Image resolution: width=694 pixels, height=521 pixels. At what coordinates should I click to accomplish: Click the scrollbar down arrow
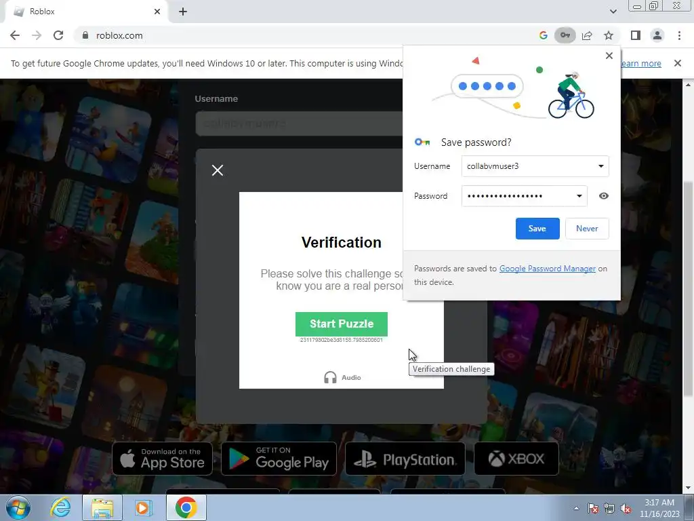tap(688, 488)
